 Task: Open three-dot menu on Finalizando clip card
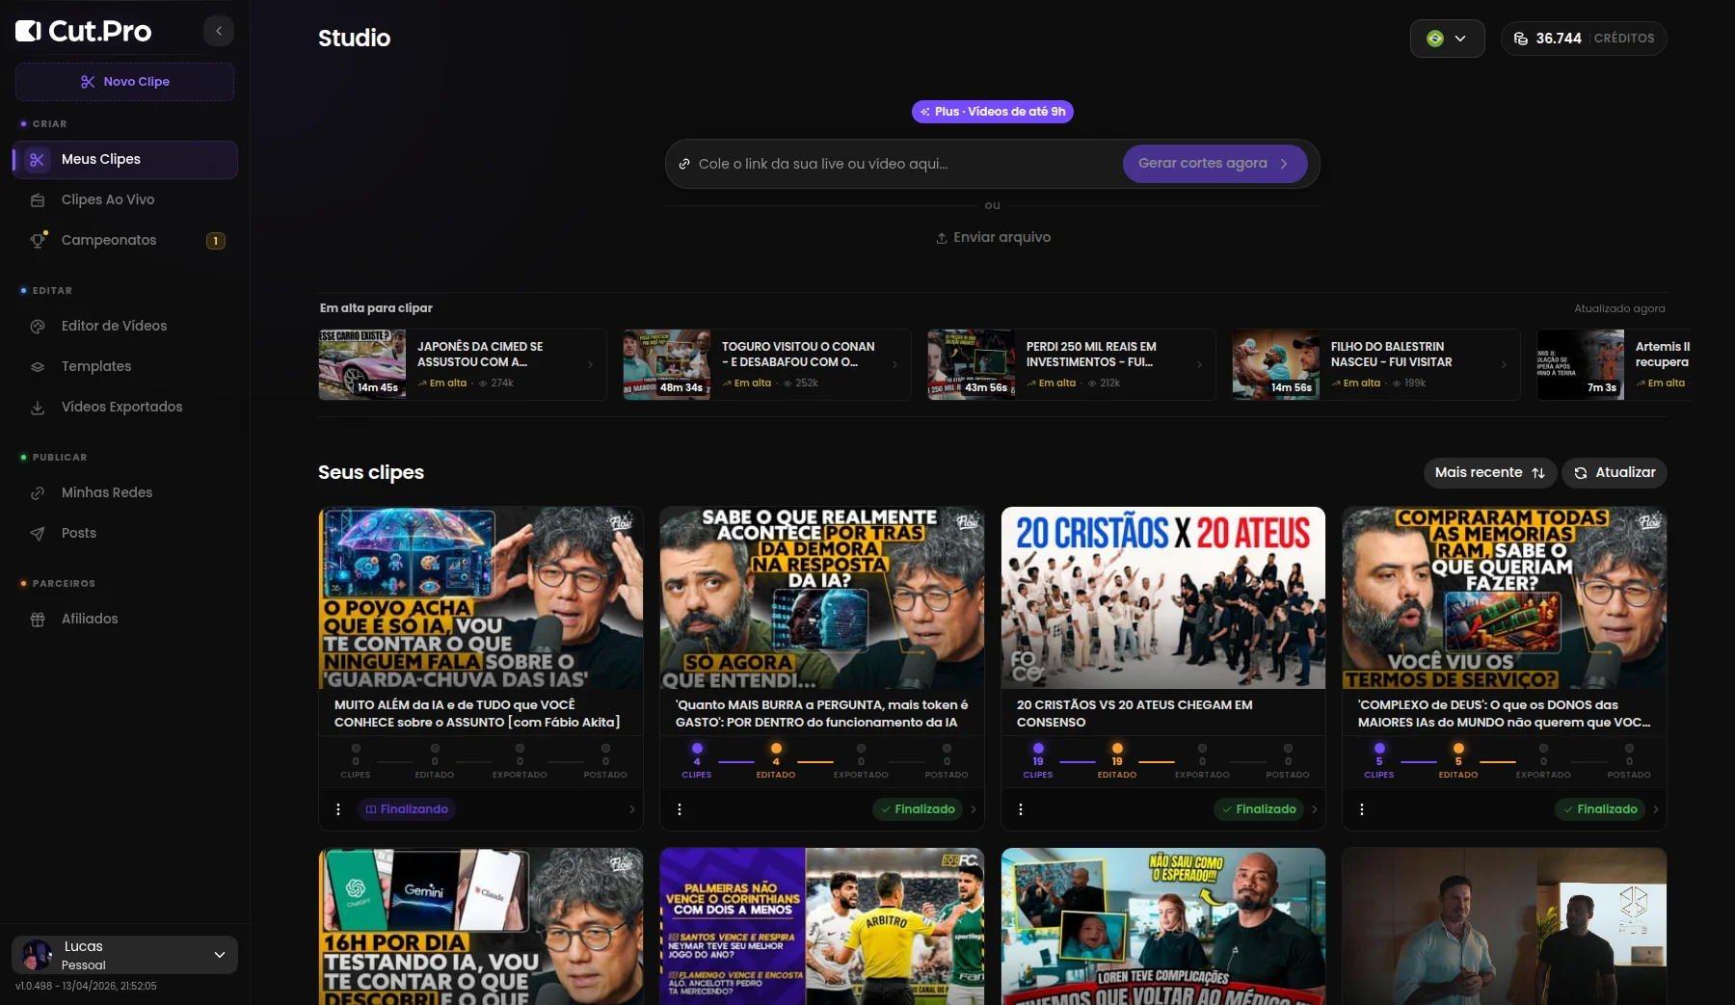tap(338, 809)
